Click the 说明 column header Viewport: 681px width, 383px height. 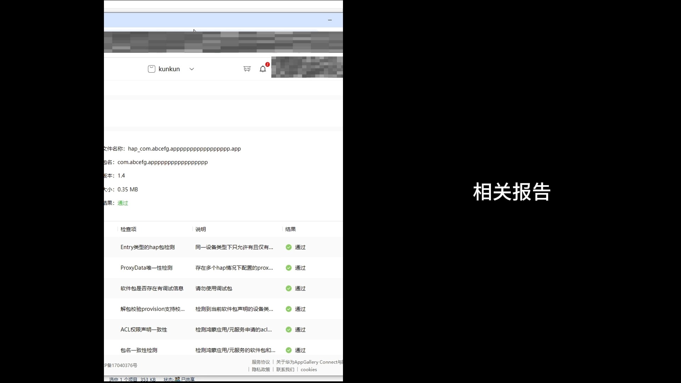[x=200, y=229]
